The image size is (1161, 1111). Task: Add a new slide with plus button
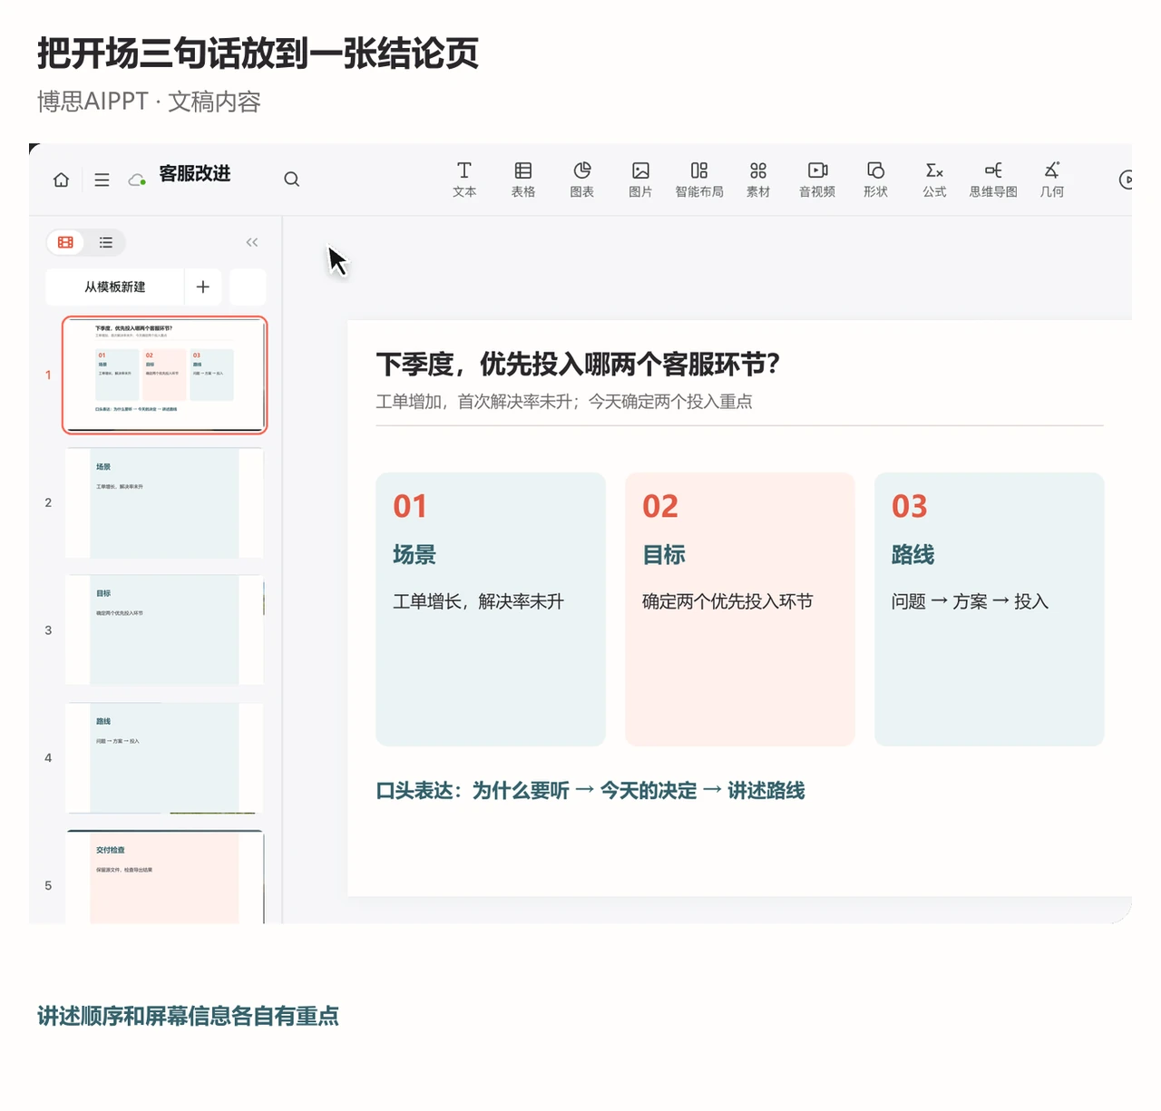tap(203, 287)
